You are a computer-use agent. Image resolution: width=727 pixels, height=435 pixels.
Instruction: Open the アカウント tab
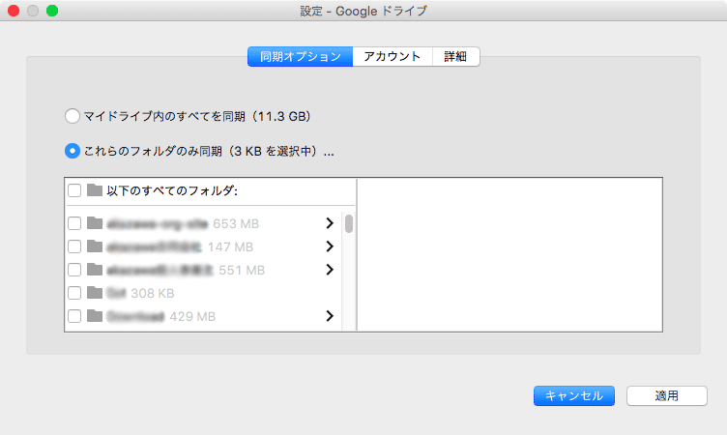393,57
